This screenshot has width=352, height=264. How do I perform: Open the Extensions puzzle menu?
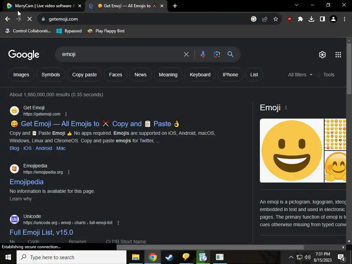(300, 19)
